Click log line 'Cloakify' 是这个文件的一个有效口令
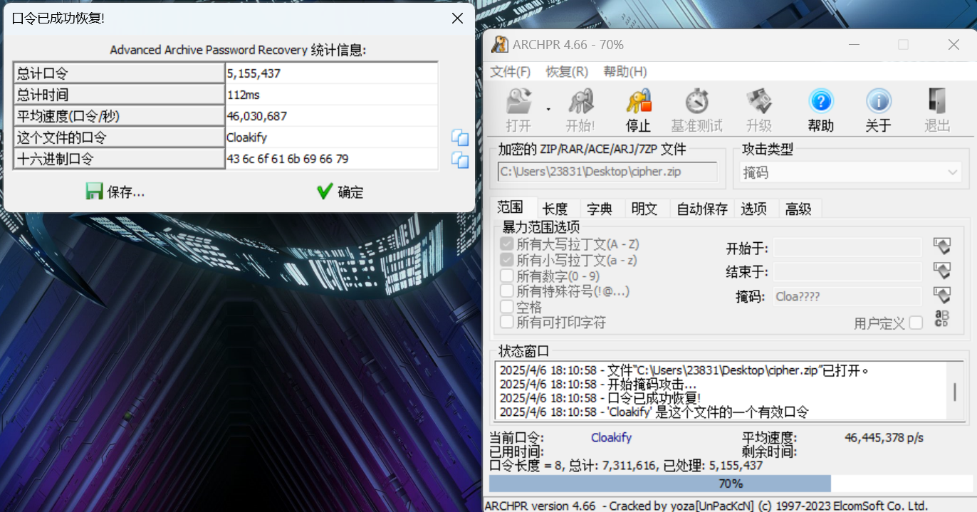 point(654,412)
